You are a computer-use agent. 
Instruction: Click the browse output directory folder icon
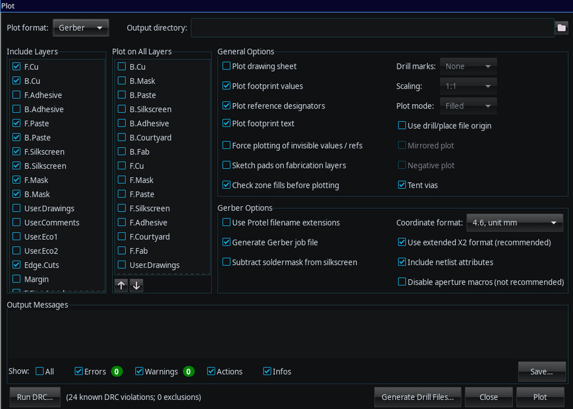click(x=562, y=28)
